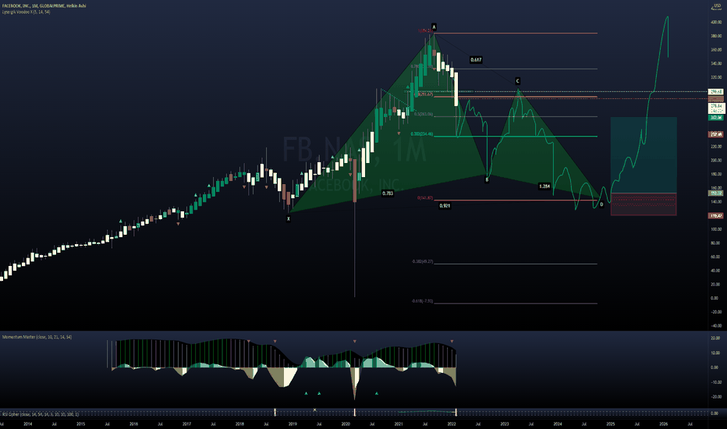Open the Momentum Master indicator legend

(x=37, y=337)
